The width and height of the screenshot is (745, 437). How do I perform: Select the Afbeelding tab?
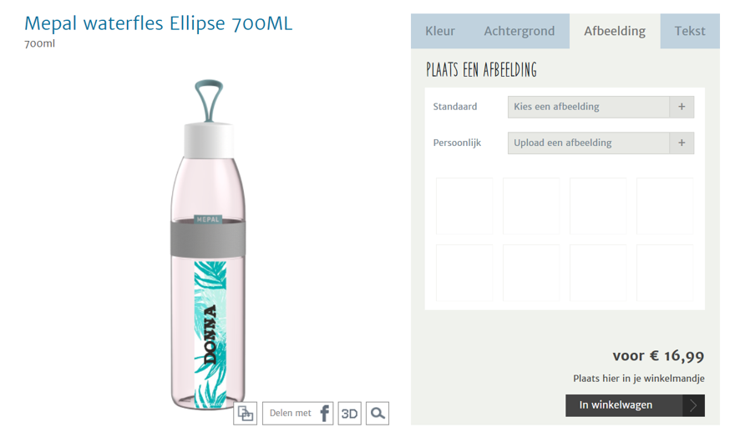point(615,32)
